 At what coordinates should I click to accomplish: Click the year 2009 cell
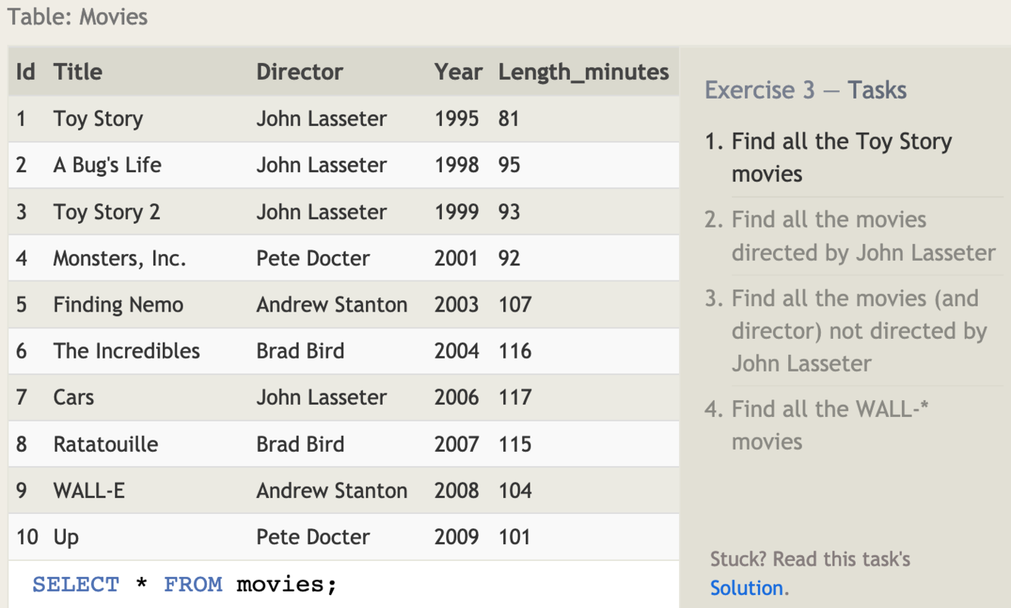point(456,537)
